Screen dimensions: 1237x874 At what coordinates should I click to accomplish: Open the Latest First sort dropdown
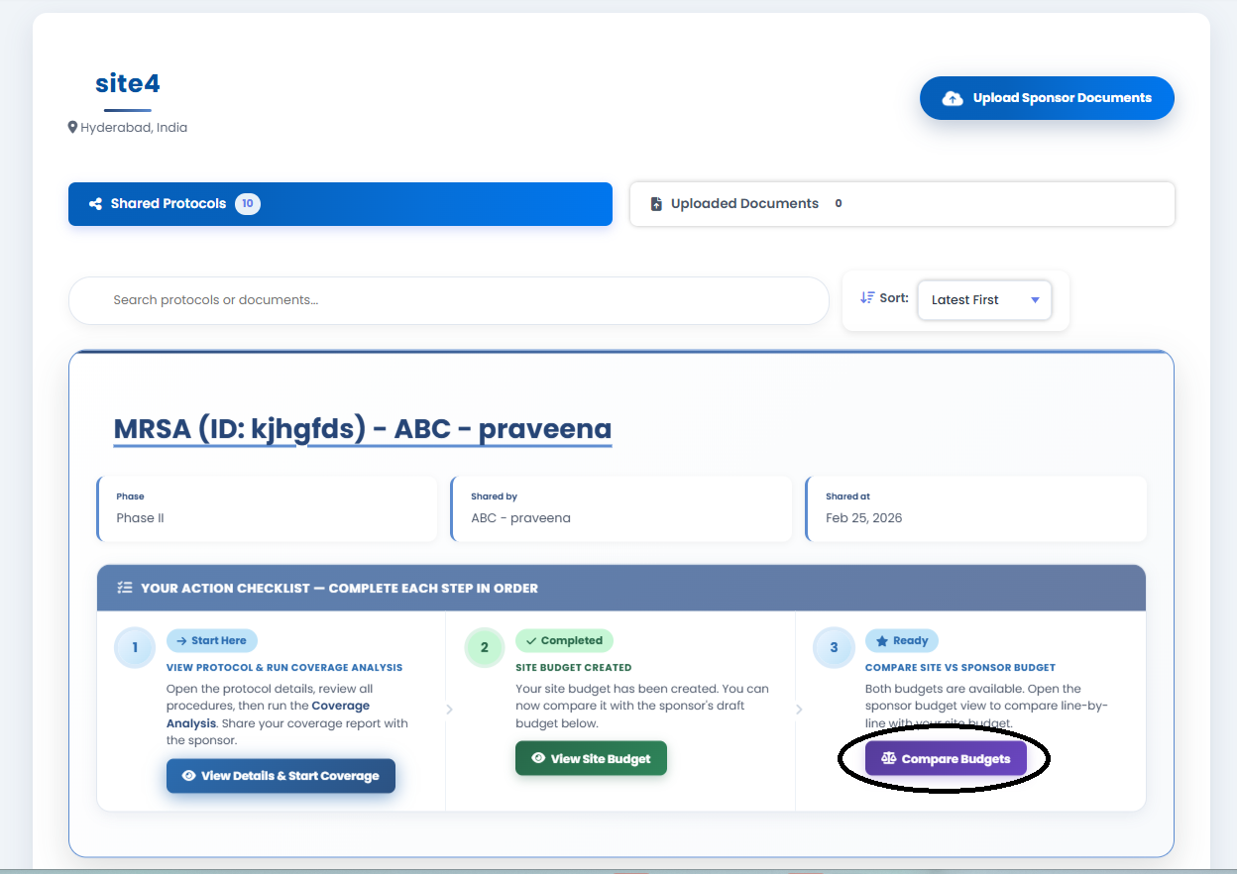pyautogui.click(x=983, y=300)
